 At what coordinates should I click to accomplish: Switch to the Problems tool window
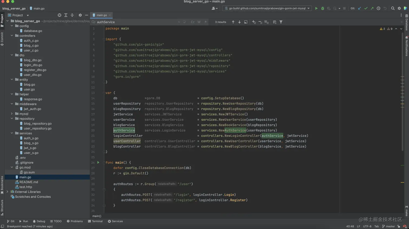[x=75, y=221]
